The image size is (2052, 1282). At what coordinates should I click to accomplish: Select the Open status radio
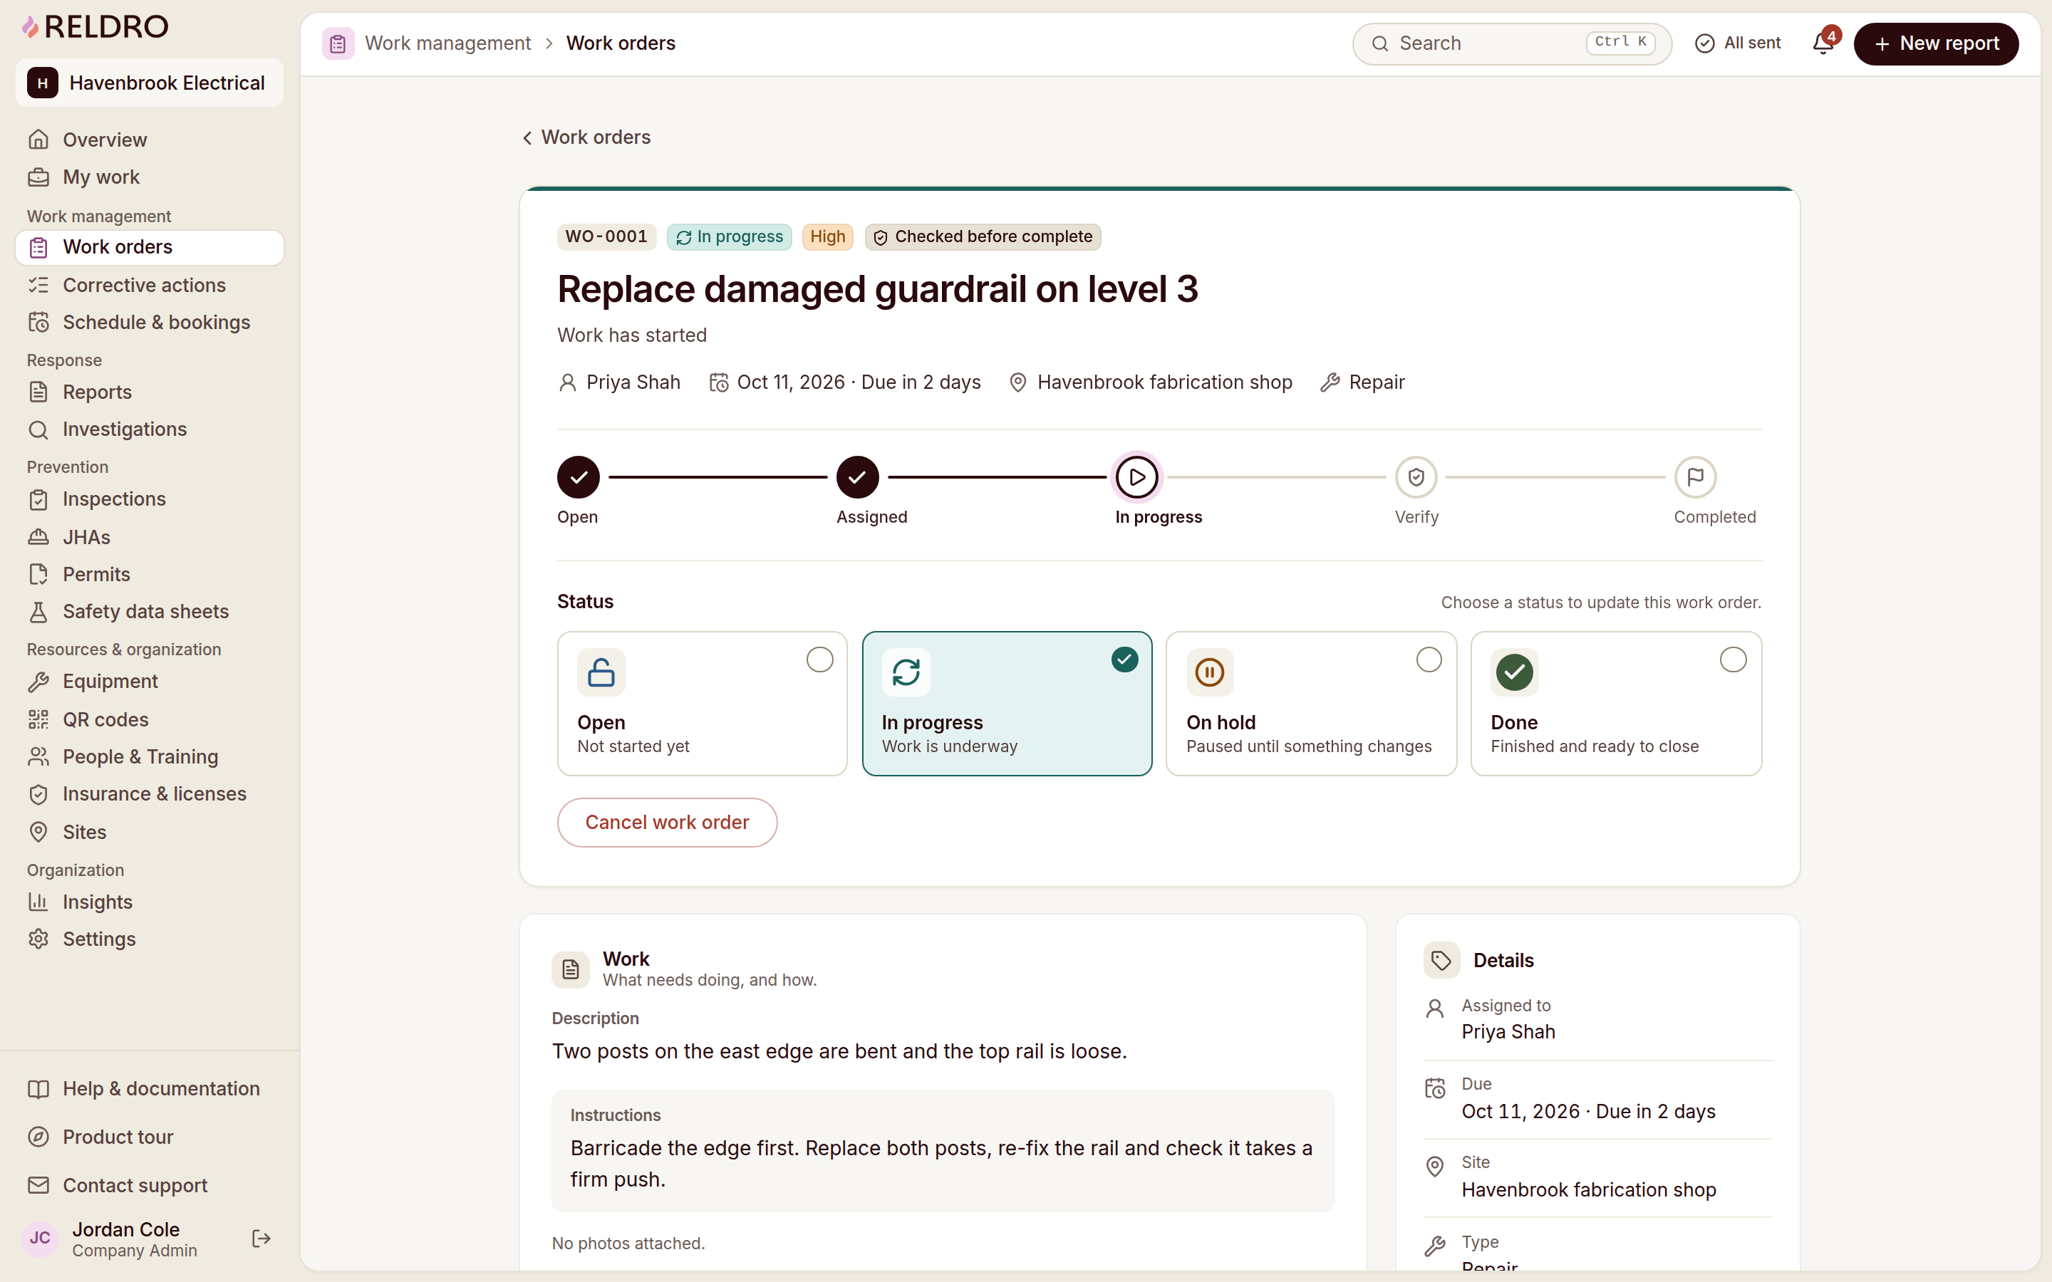click(x=820, y=660)
